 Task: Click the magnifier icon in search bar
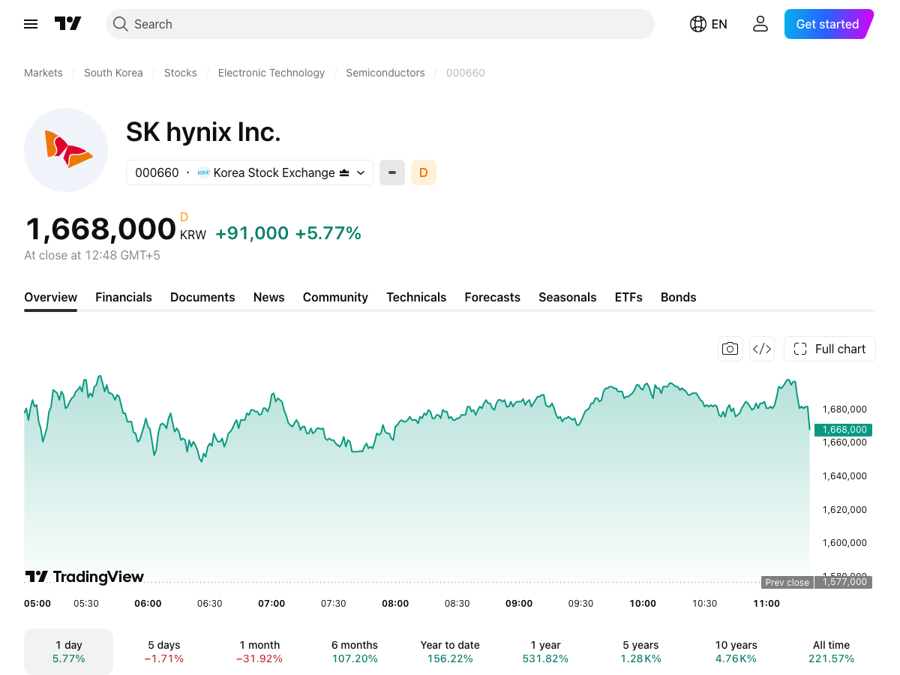click(x=120, y=24)
